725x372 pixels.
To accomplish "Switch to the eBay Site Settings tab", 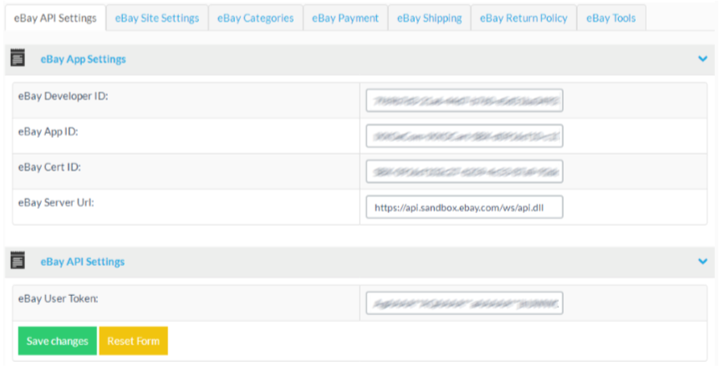I will tap(157, 18).
